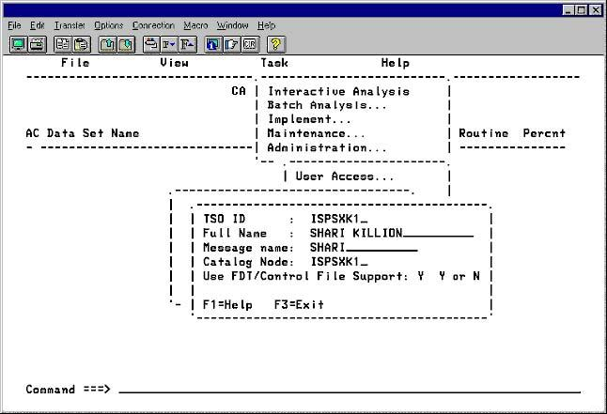This screenshot has width=607, height=414.
Task: Click F1=Help in the popup
Action: (227, 305)
